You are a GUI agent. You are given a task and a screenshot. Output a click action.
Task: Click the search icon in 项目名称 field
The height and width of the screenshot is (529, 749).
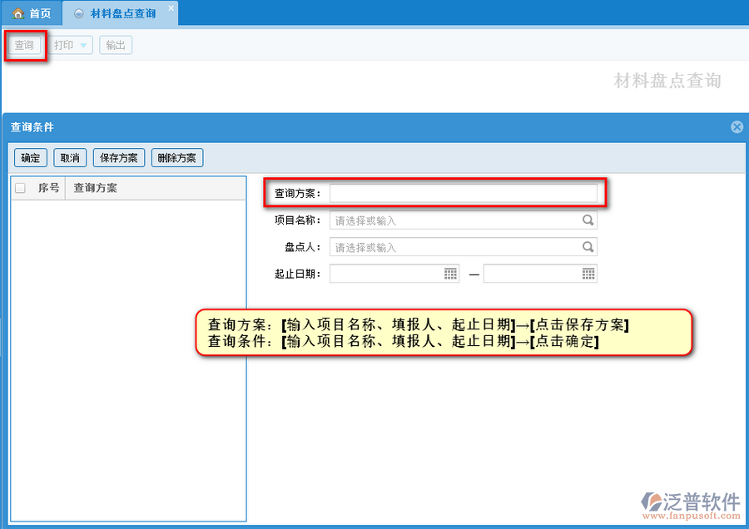coord(588,220)
